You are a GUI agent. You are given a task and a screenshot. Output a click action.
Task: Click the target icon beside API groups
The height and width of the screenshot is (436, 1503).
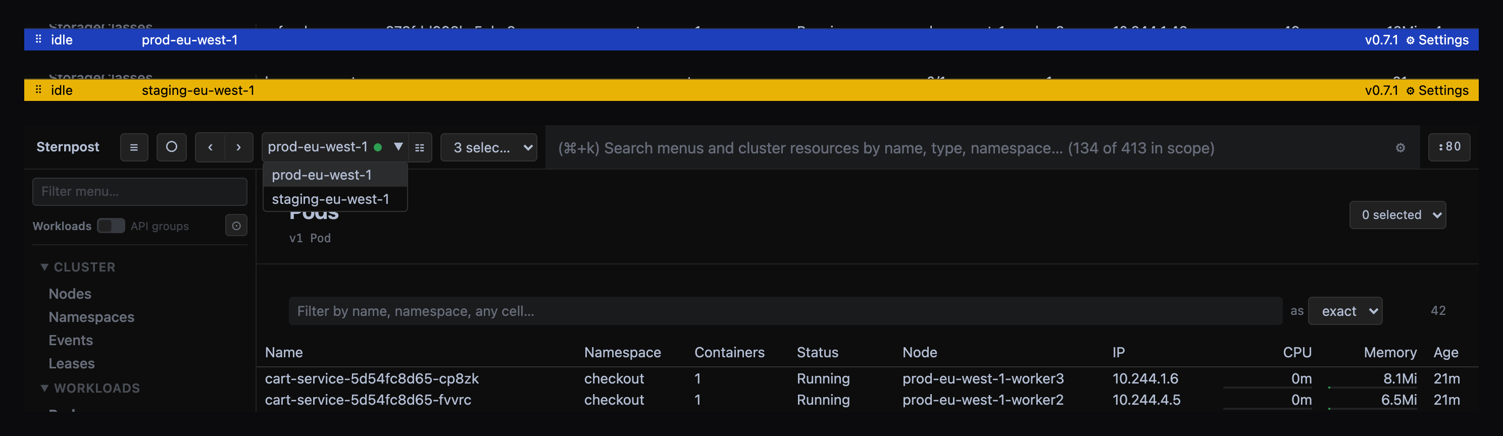[x=236, y=226]
